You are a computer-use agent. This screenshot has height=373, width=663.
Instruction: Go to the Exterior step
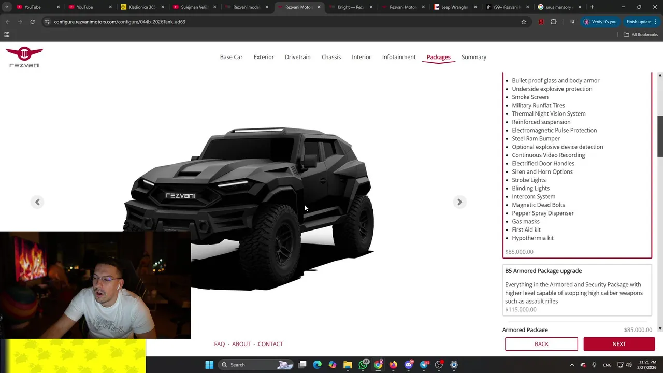click(264, 57)
